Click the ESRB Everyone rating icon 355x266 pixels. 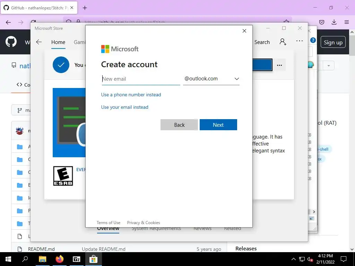coord(63,176)
